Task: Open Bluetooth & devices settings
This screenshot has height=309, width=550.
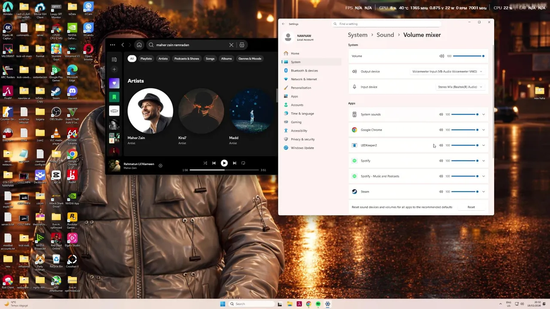Action: [x=312, y=71]
